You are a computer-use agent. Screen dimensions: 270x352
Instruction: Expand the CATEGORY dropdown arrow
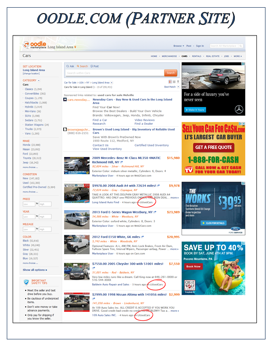coord(39,80)
